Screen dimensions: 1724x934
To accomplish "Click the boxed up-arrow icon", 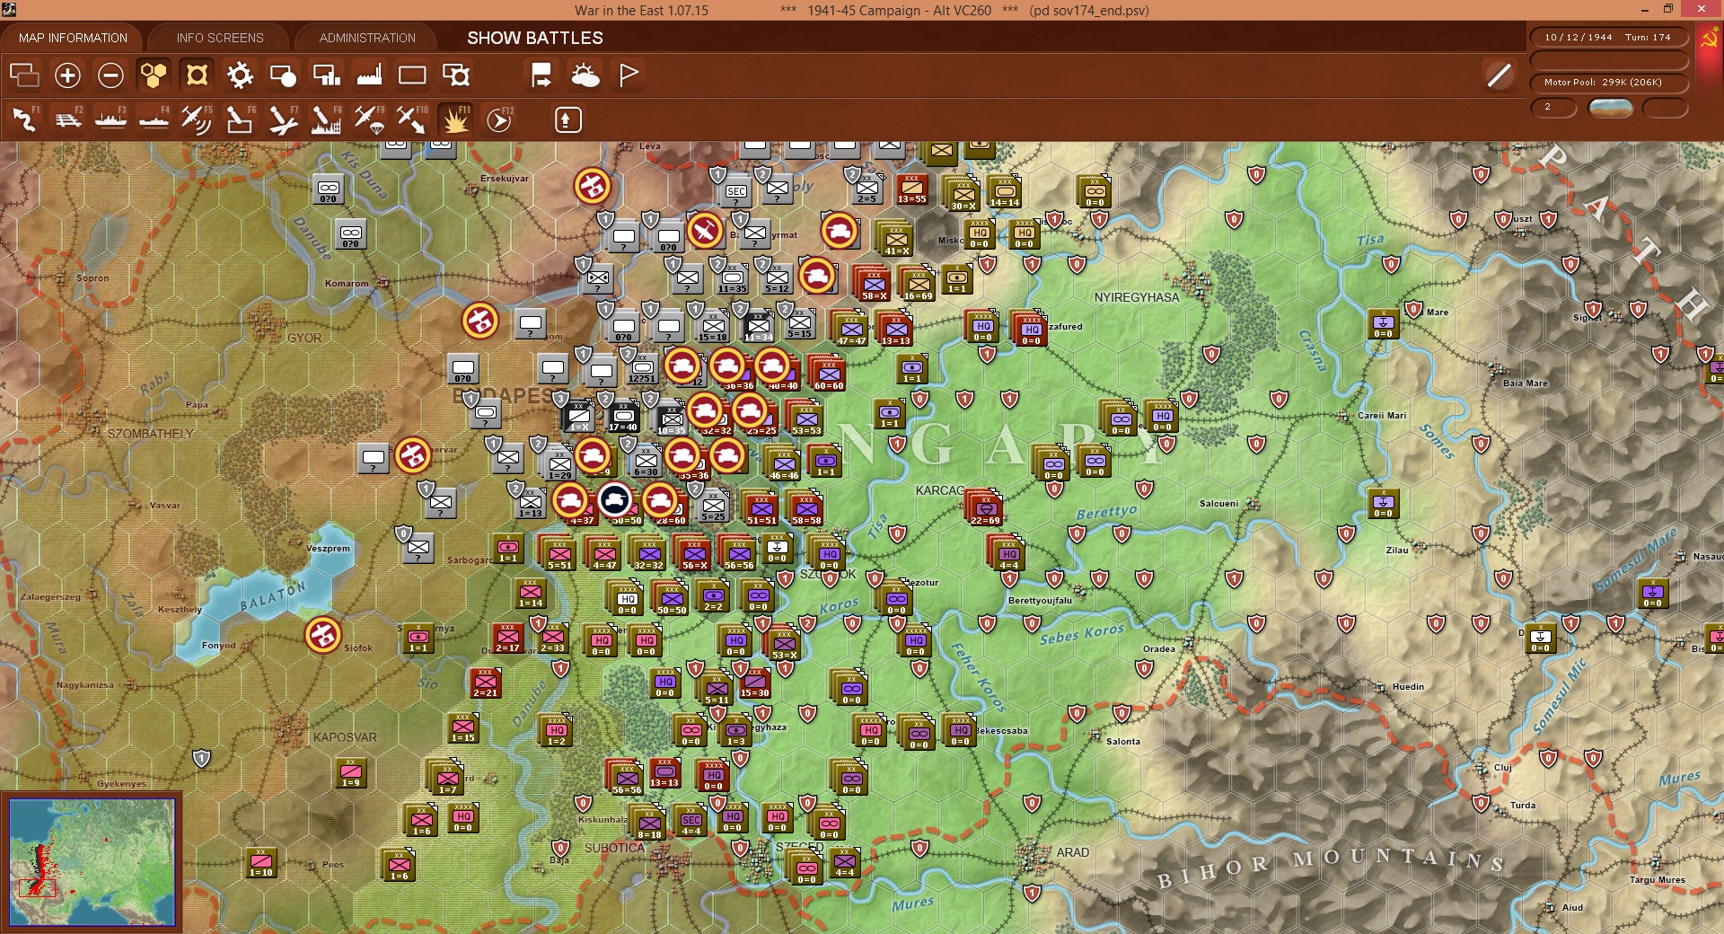I will [568, 120].
